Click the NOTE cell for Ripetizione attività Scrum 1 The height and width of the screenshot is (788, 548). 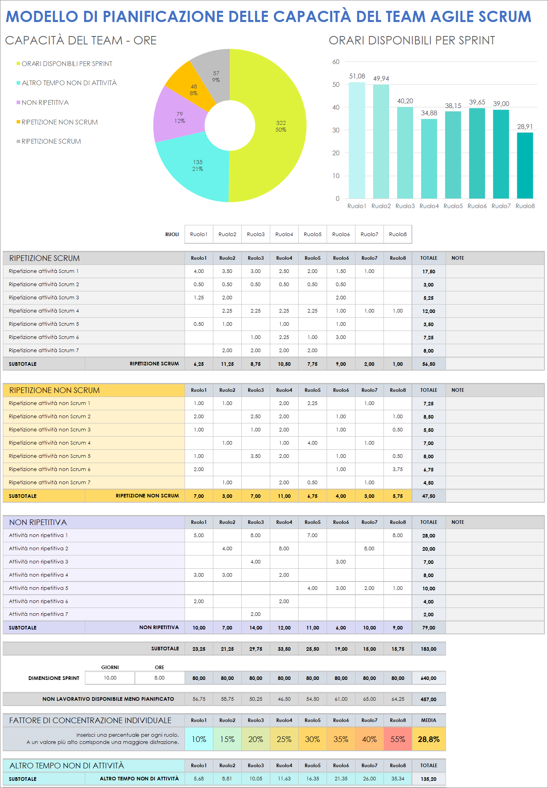tap(495, 271)
